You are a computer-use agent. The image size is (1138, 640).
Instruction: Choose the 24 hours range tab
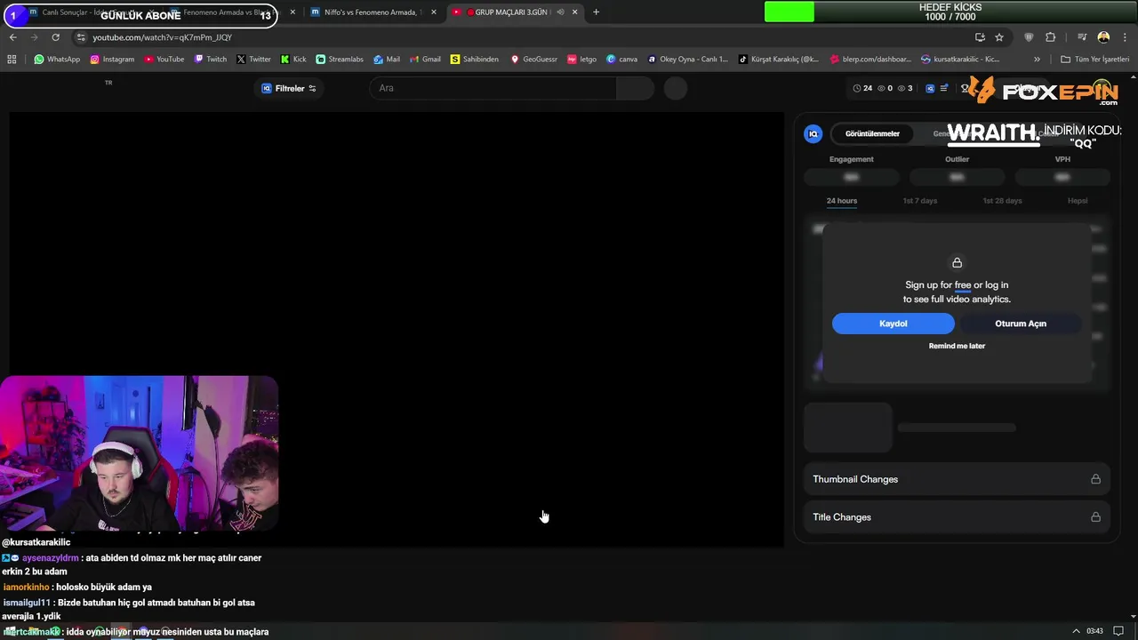click(841, 201)
